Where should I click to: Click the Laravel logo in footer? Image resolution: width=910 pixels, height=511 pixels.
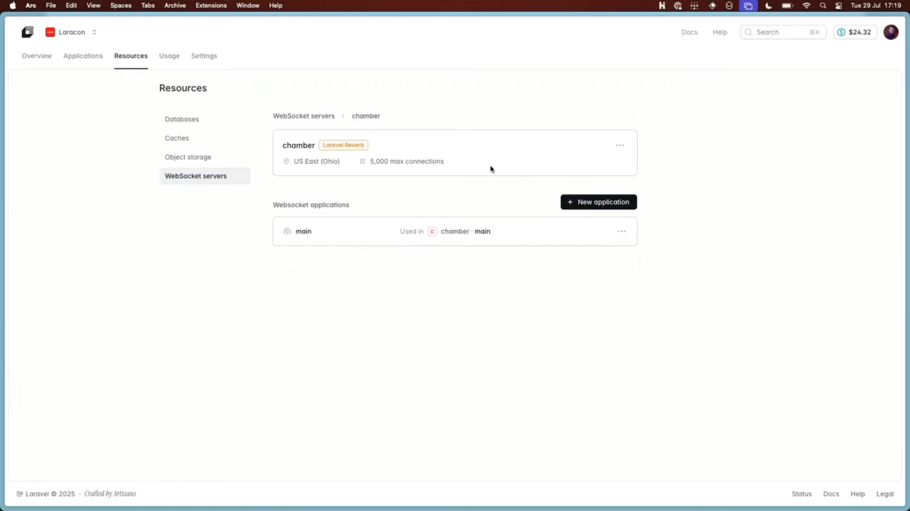click(x=19, y=494)
